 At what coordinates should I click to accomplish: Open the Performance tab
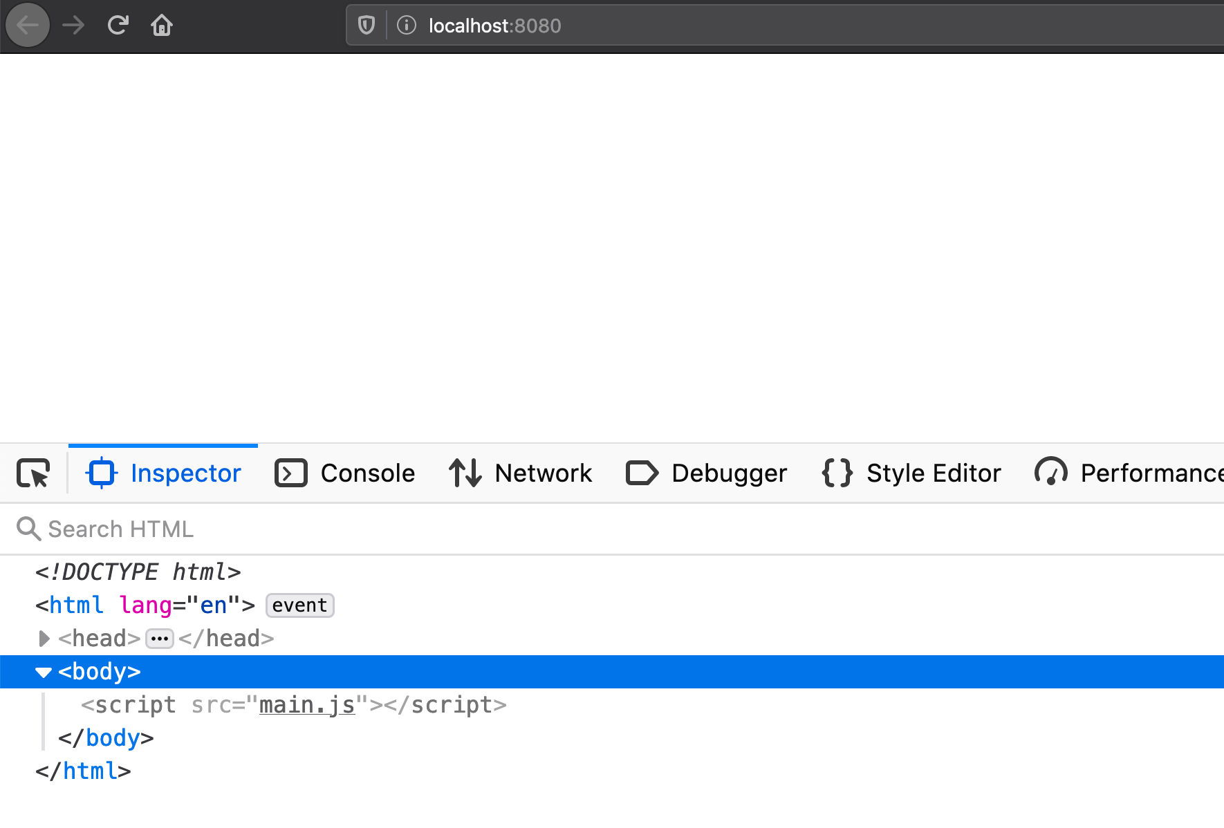click(1129, 473)
